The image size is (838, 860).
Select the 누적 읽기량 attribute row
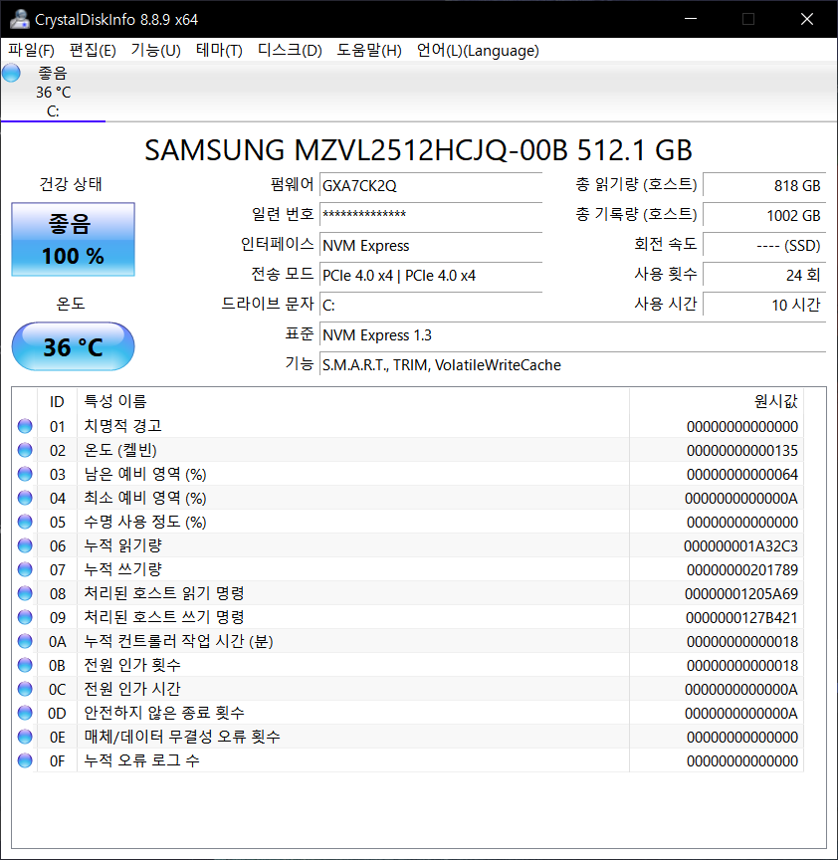[x=408, y=545]
